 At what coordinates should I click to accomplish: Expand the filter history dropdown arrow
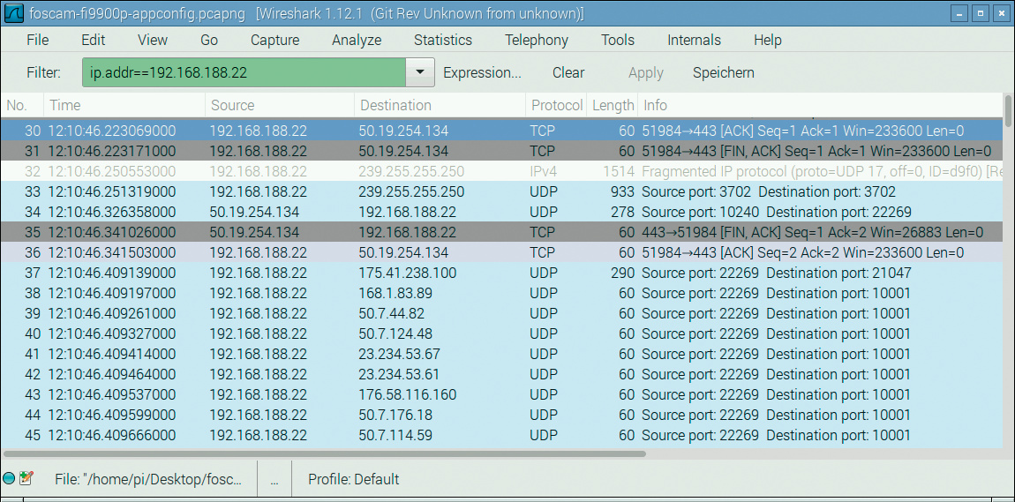pyautogui.click(x=420, y=72)
